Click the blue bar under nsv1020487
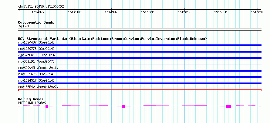The image size is (270, 123). (140, 45)
